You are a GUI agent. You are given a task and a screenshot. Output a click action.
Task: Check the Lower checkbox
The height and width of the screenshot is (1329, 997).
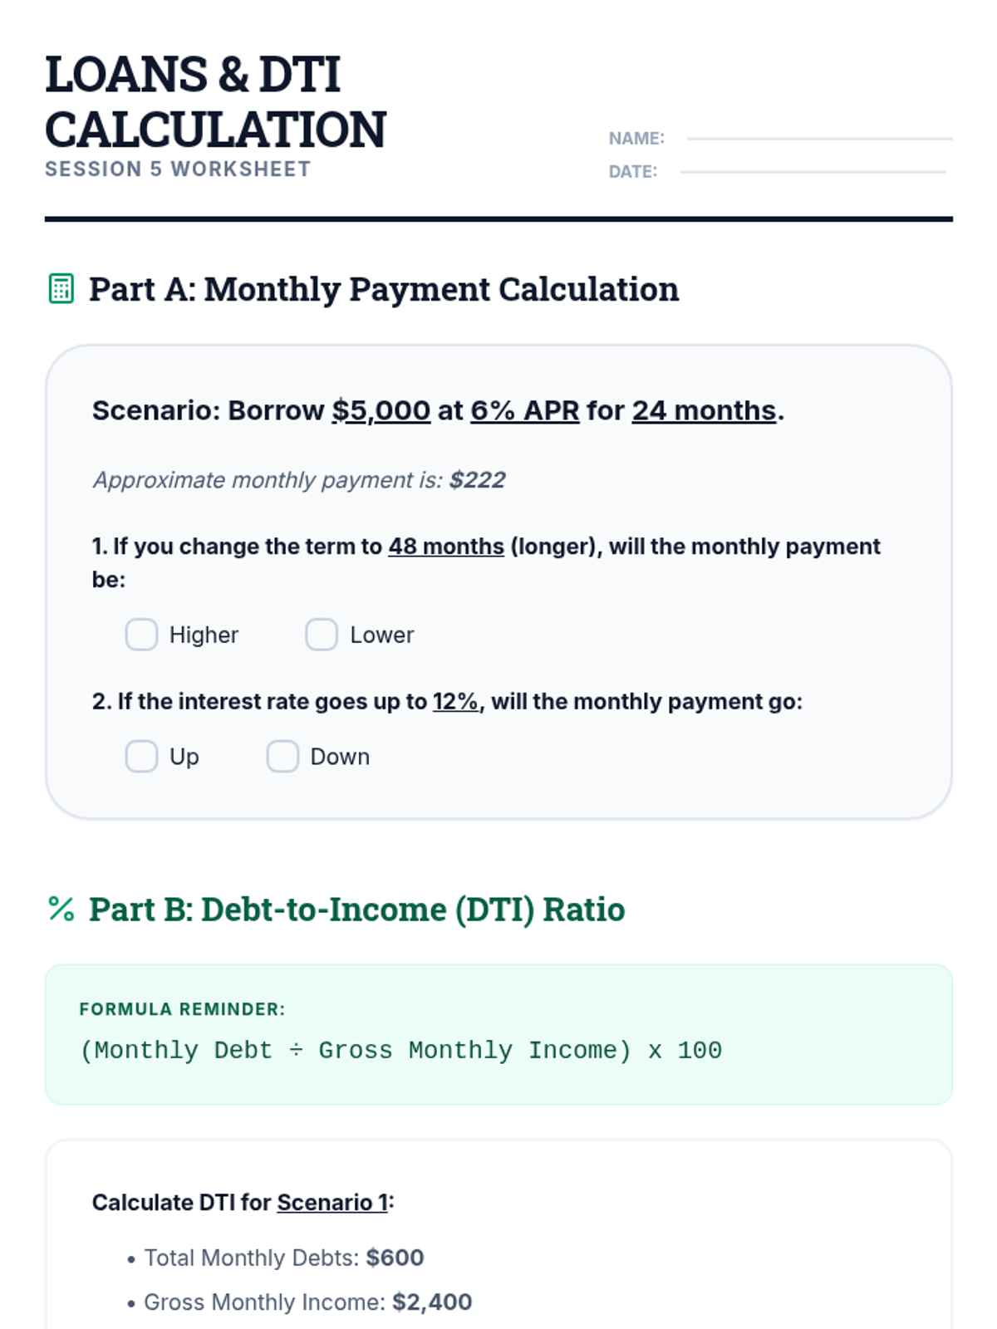tap(322, 635)
